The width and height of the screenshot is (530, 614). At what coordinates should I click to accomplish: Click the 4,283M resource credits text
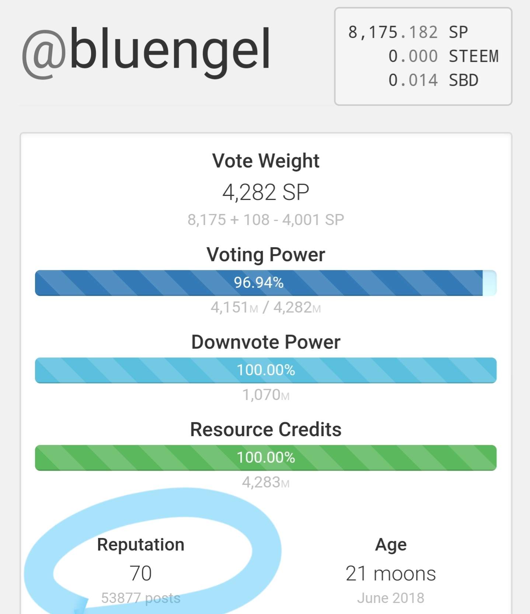265,482
